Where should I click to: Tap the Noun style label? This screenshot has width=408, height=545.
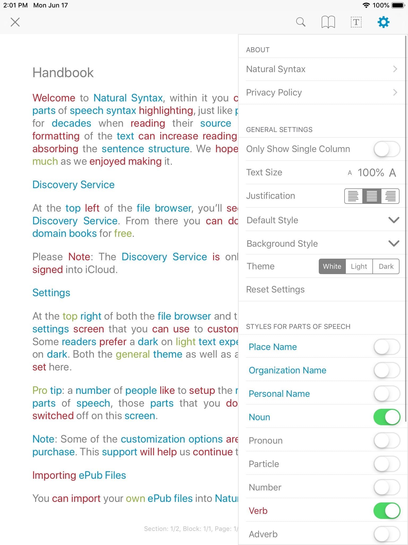[x=260, y=417]
